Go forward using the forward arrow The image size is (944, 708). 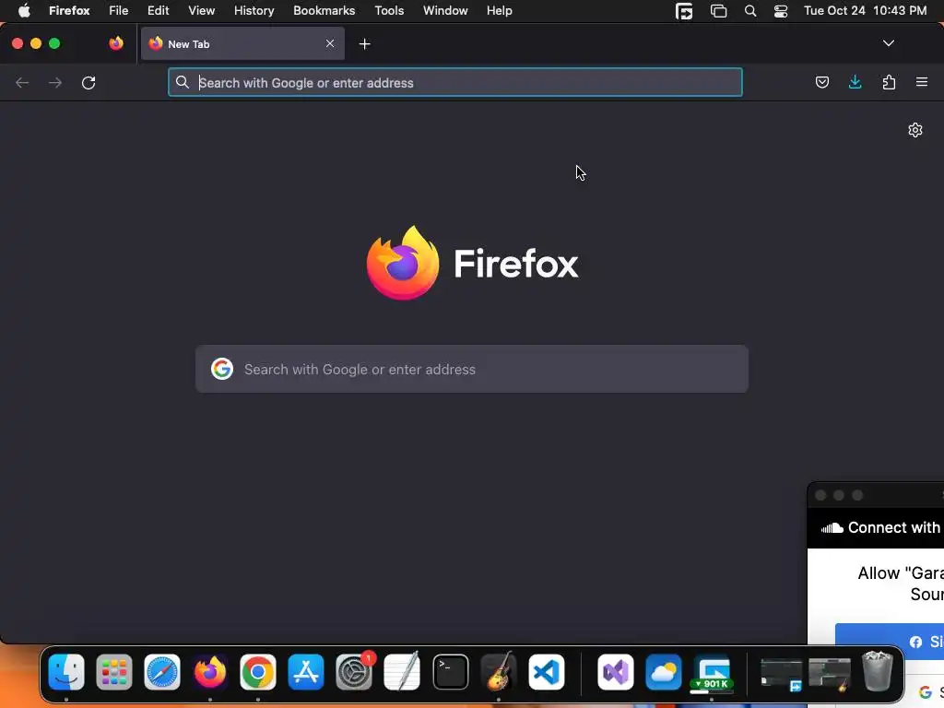55,82
